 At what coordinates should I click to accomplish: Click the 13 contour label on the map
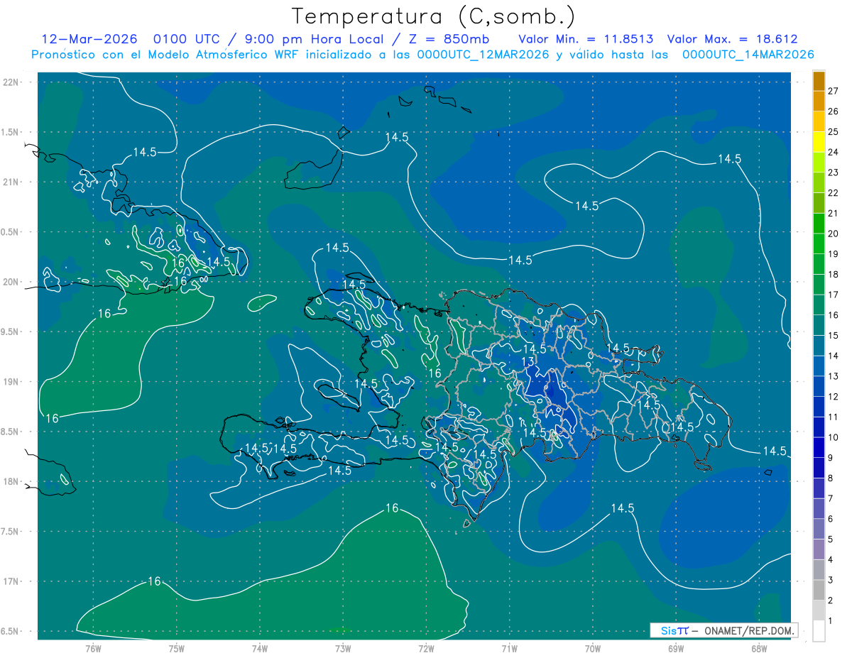(528, 362)
